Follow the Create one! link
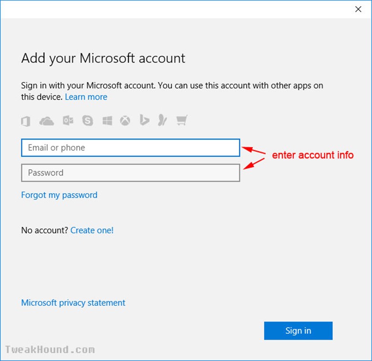The image size is (372, 361). point(92,230)
